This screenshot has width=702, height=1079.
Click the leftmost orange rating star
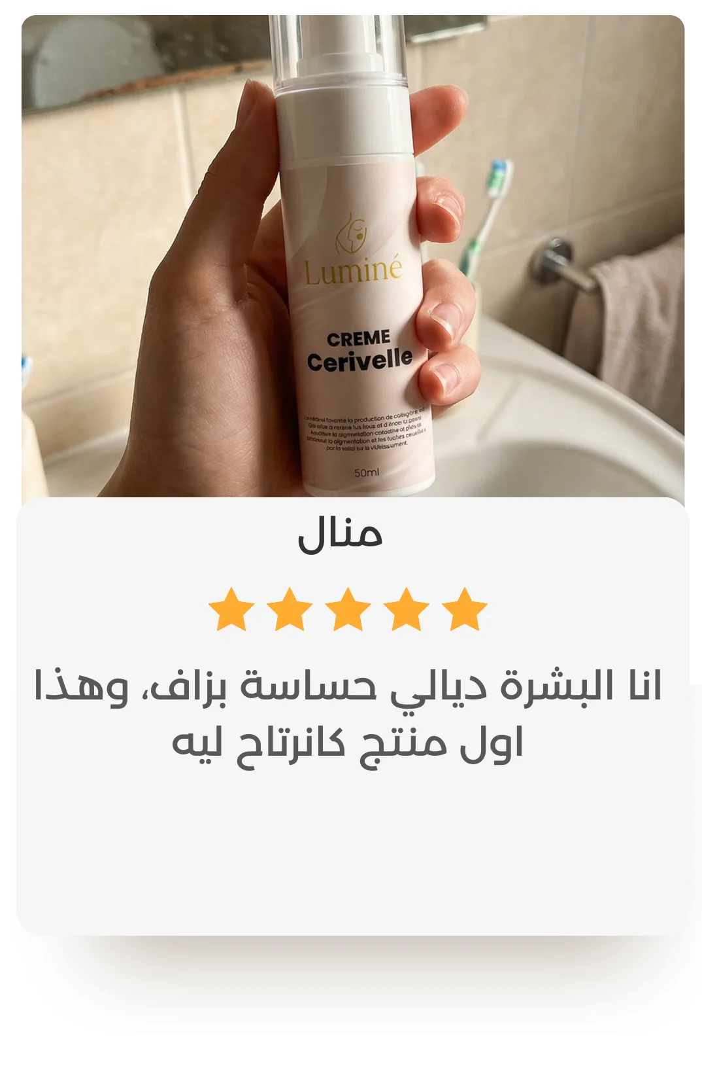pos(231,610)
